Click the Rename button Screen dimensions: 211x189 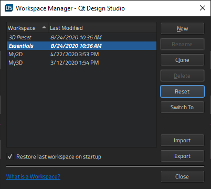tap(182, 44)
